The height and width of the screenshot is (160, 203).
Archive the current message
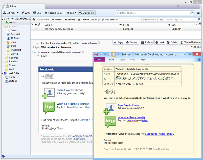pos(147,42)
